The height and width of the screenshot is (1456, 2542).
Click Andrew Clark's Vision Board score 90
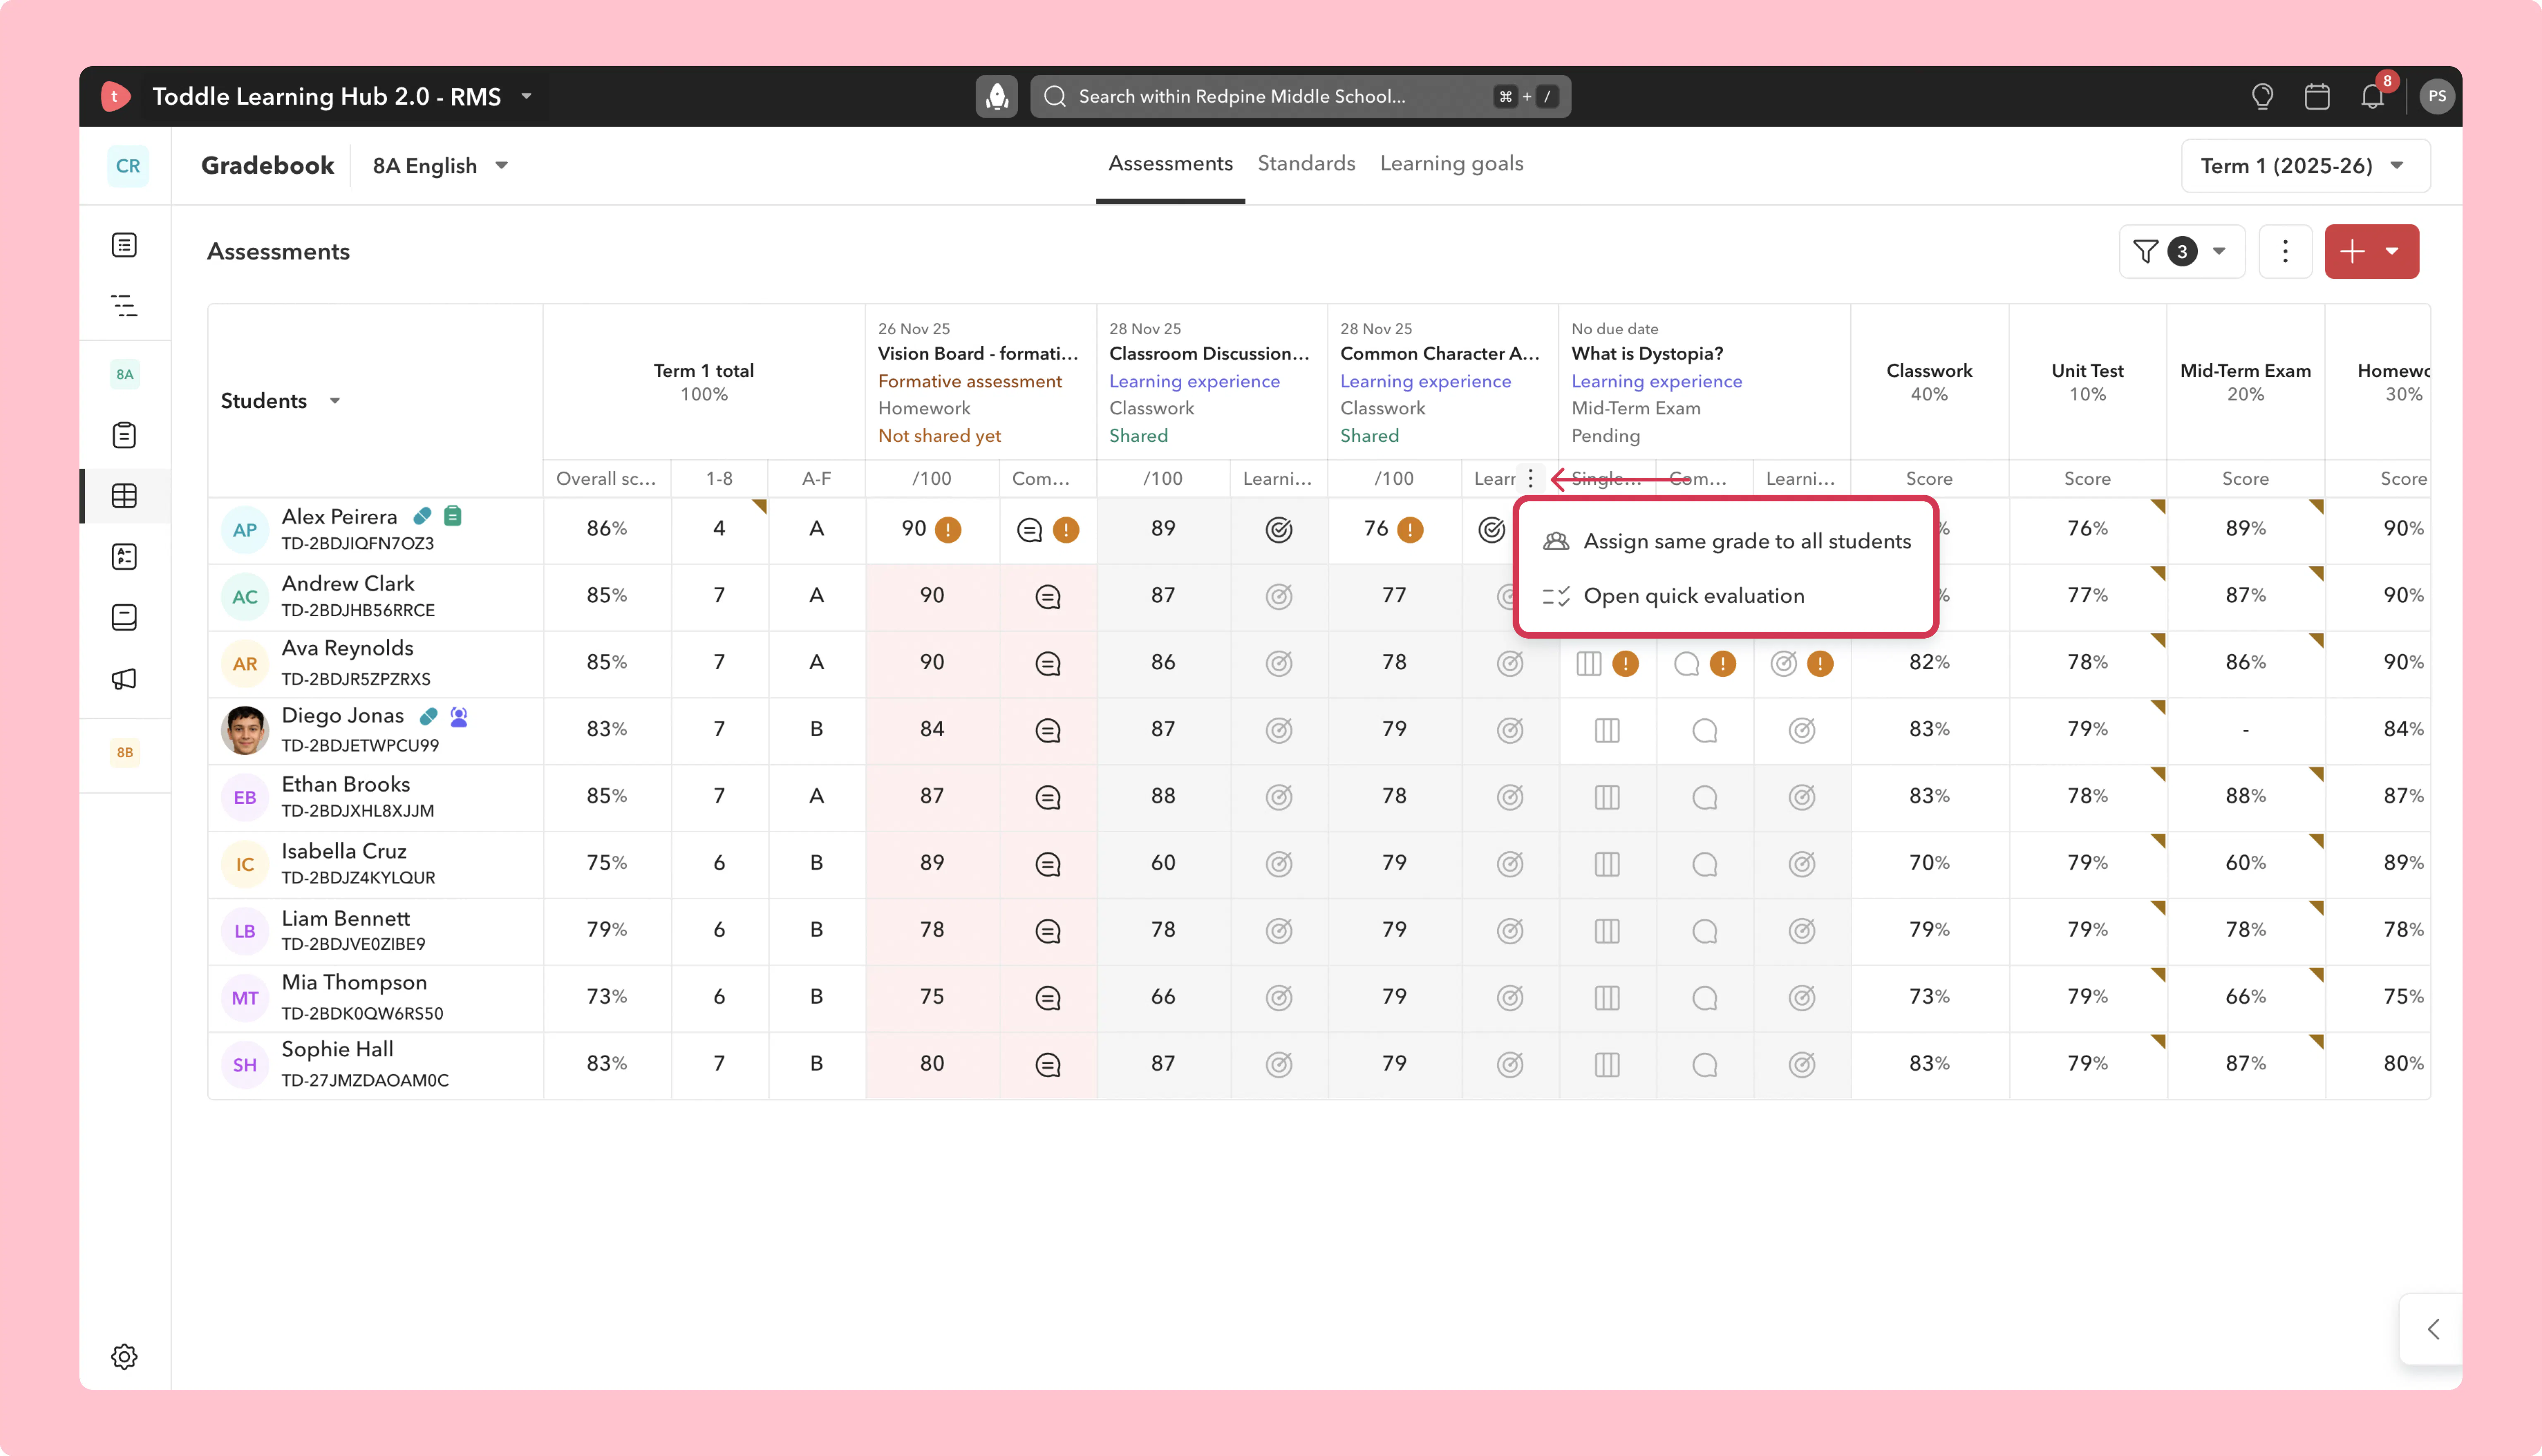pos(932,596)
